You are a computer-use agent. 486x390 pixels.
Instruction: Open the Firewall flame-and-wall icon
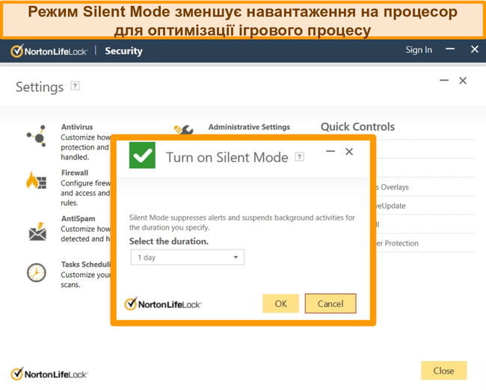coord(37,180)
